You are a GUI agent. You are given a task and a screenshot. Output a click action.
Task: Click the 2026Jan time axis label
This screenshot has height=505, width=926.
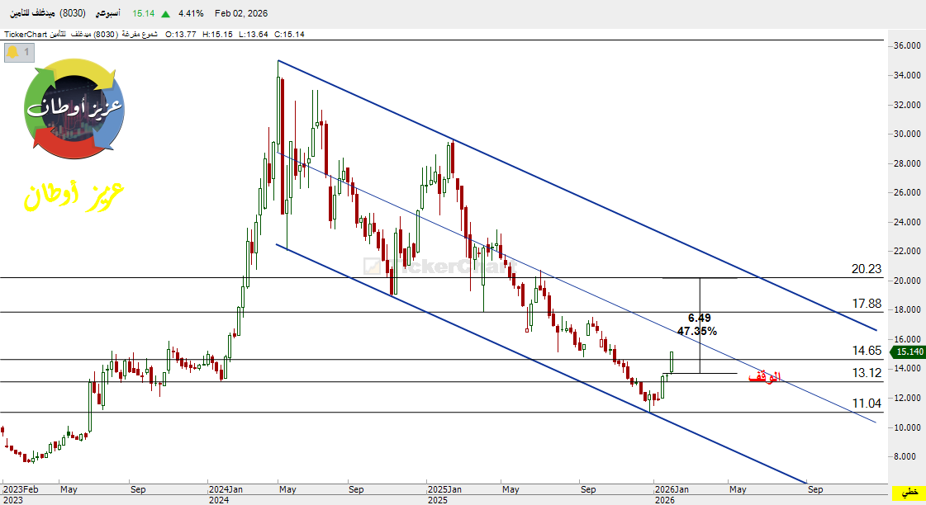pyautogui.click(x=672, y=489)
